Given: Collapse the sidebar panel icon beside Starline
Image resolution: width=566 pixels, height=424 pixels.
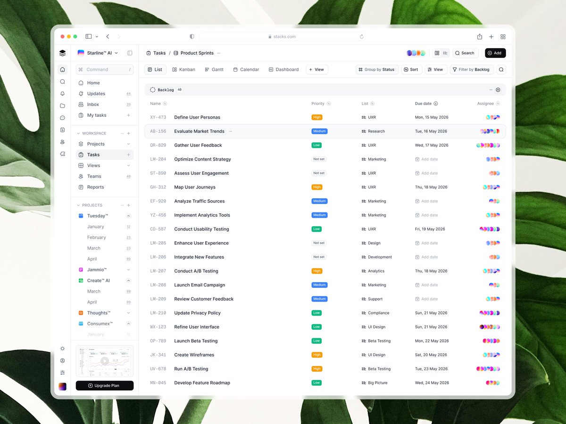Looking at the screenshot, I should point(130,53).
